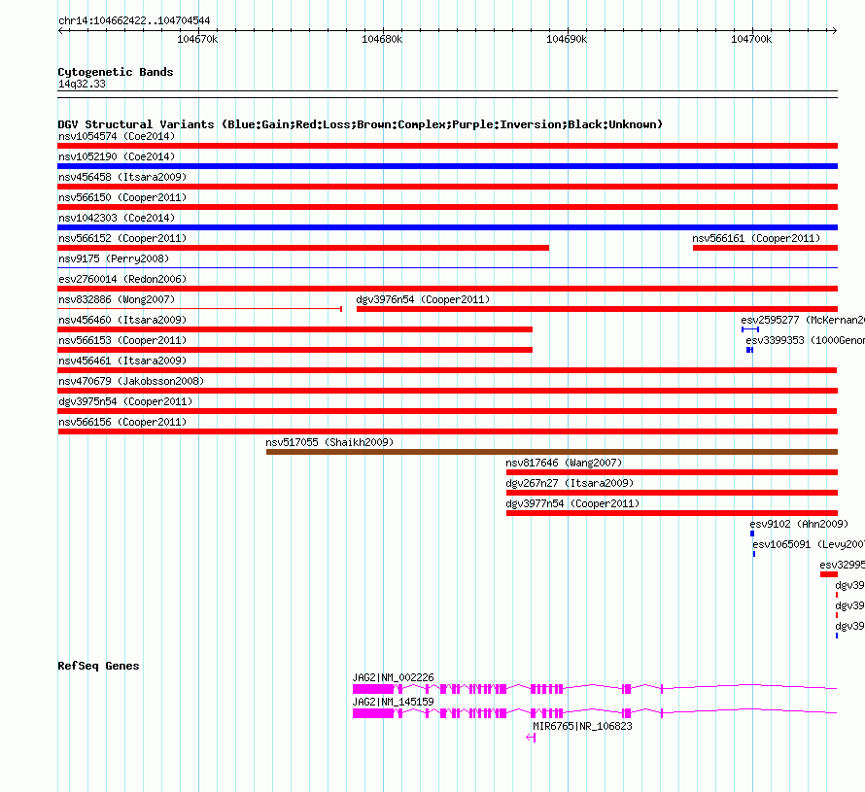
Task: Click the nsv566156 (Cooper2011) red bar
Action: coord(447,431)
